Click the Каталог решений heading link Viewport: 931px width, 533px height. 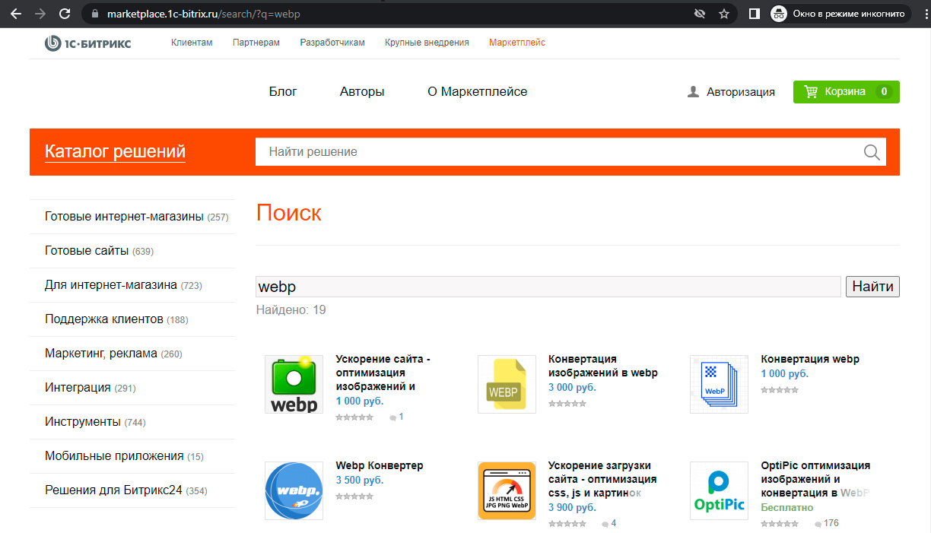[x=115, y=152]
